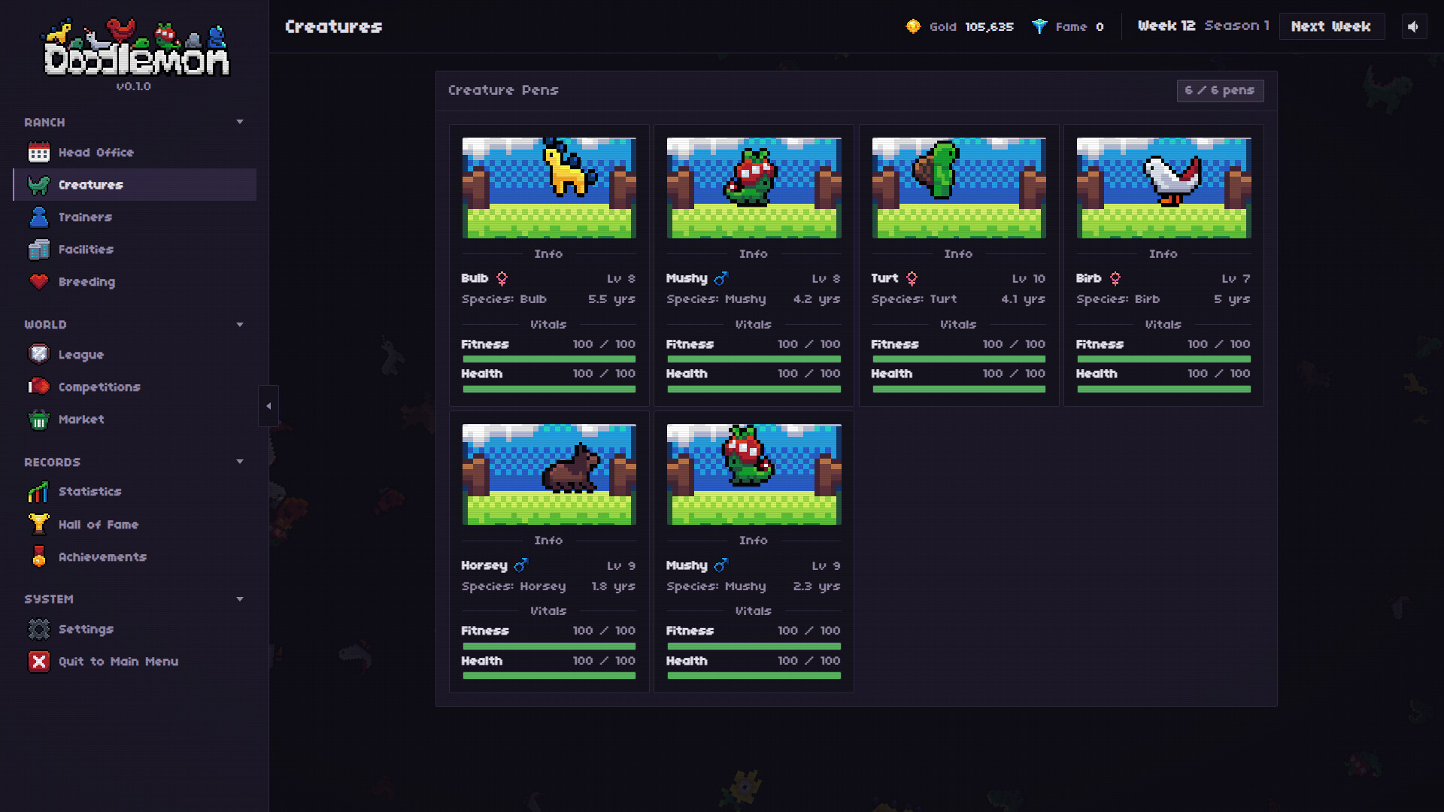Mute sound with the speaker icon
Screen dimensions: 1444x812
pos(1414,26)
